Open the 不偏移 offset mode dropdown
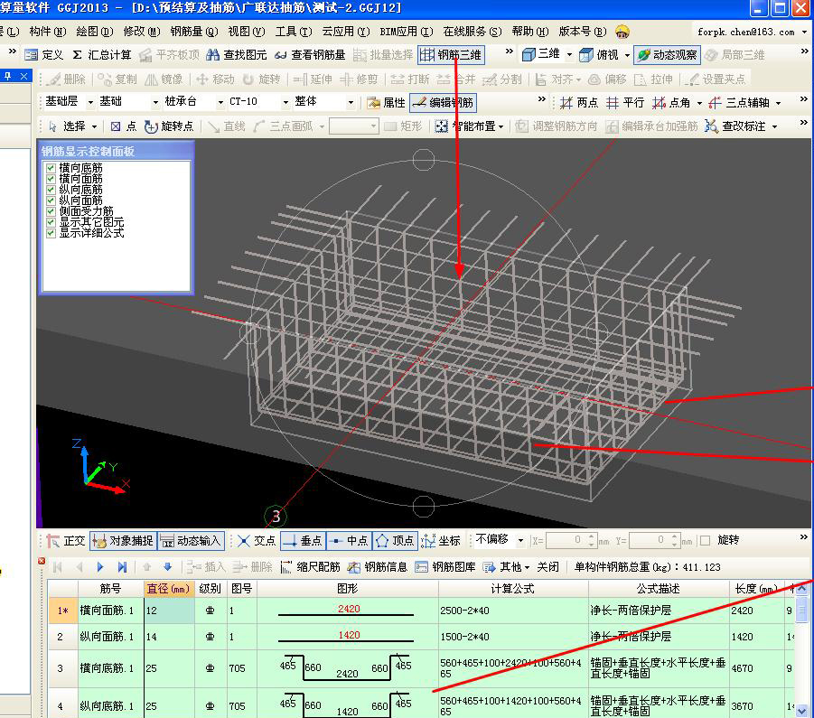 [x=520, y=541]
